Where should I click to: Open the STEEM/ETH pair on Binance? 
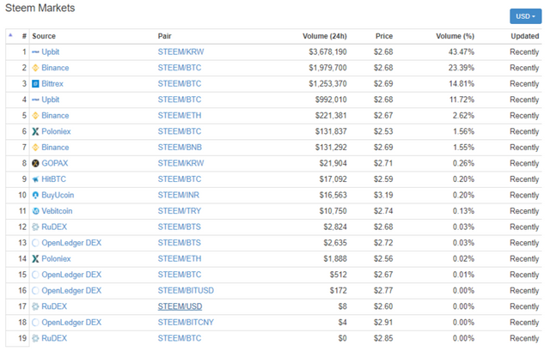(180, 116)
